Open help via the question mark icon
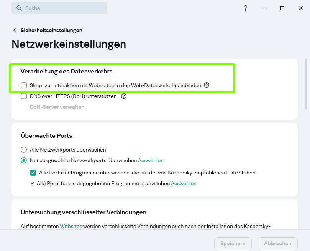This screenshot has height=251, width=310. pos(246,8)
